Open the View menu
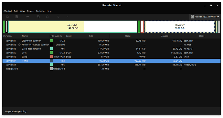The height and width of the screenshot is (118, 223). [22, 11]
